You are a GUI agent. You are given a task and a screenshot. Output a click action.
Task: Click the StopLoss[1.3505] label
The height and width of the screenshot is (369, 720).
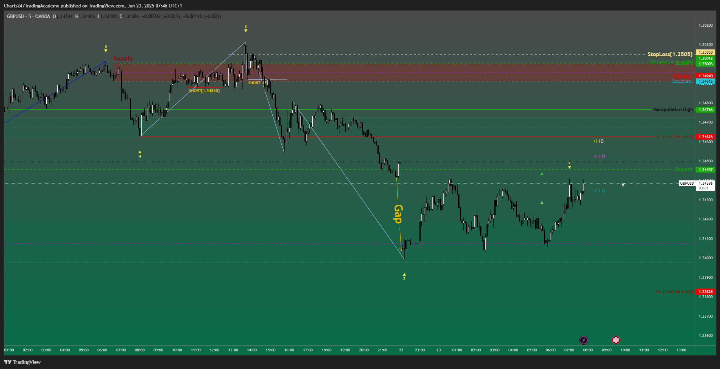click(x=670, y=54)
